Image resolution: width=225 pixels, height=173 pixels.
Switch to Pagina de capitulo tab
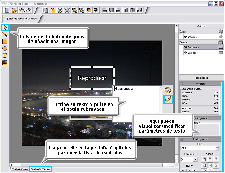point(40,169)
